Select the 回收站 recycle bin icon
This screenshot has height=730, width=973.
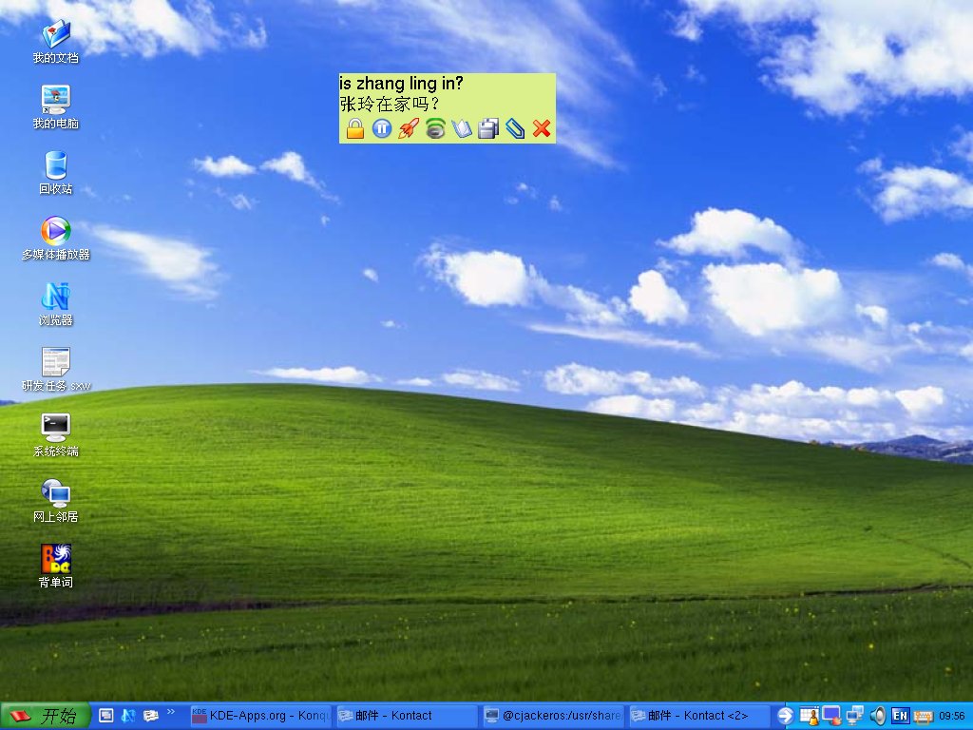56,173
